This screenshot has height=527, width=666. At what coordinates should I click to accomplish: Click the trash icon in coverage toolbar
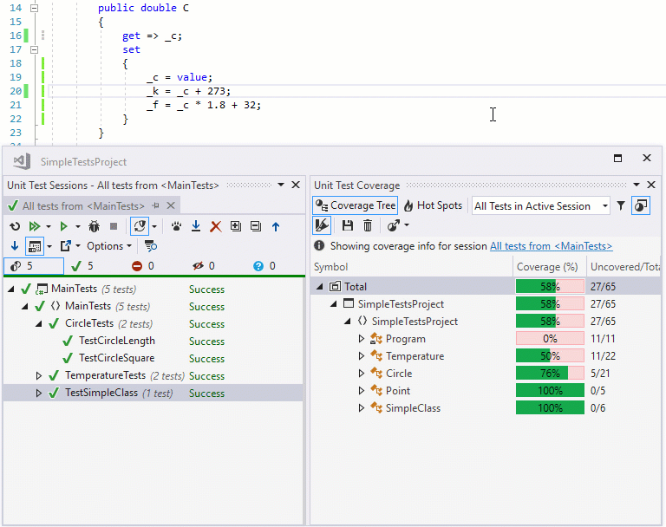tap(368, 225)
